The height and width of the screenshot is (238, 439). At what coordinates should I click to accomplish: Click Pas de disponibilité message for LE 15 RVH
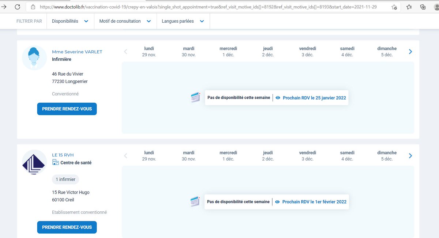click(238, 202)
